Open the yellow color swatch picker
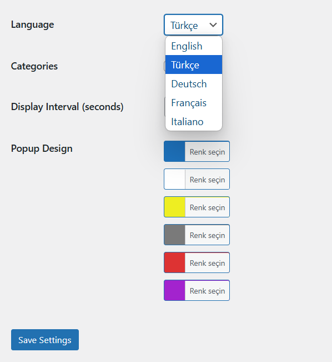The image size is (332, 362). (174, 207)
